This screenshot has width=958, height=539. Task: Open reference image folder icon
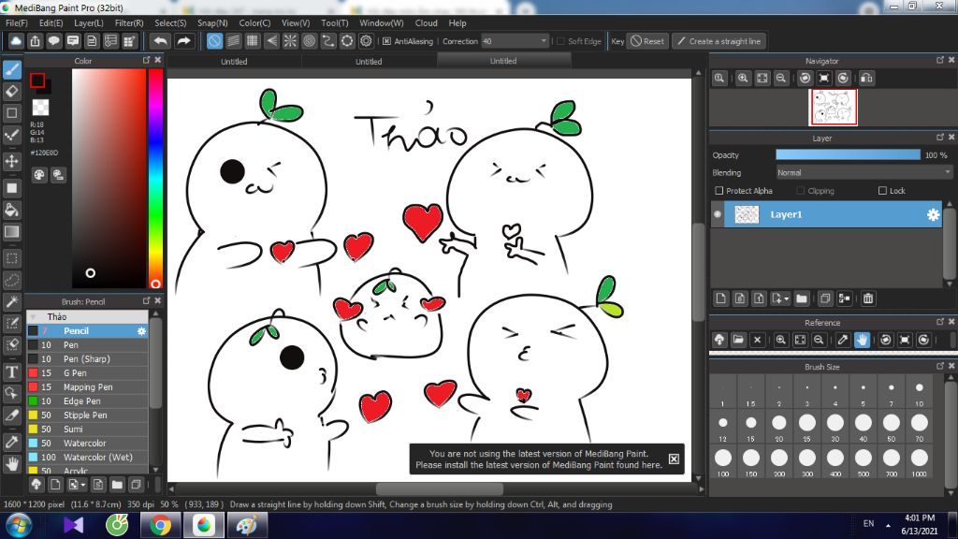pyautogui.click(x=738, y=340)
